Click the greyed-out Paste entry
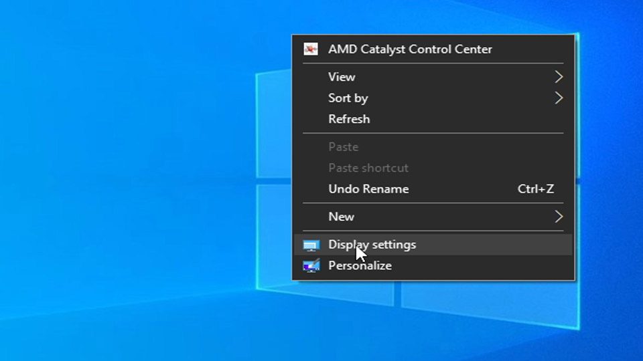 coord(433,147)
